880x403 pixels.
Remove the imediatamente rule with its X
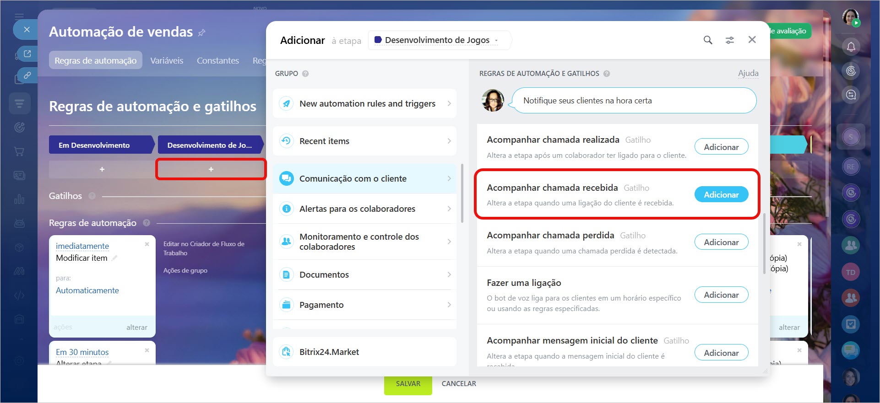coord(147,244)
